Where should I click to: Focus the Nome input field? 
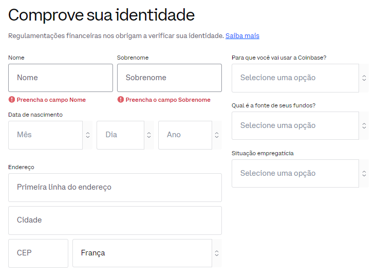(61, 78)
